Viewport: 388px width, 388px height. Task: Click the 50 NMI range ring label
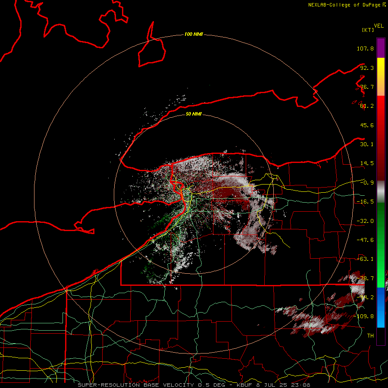click(x=194, y=114)
